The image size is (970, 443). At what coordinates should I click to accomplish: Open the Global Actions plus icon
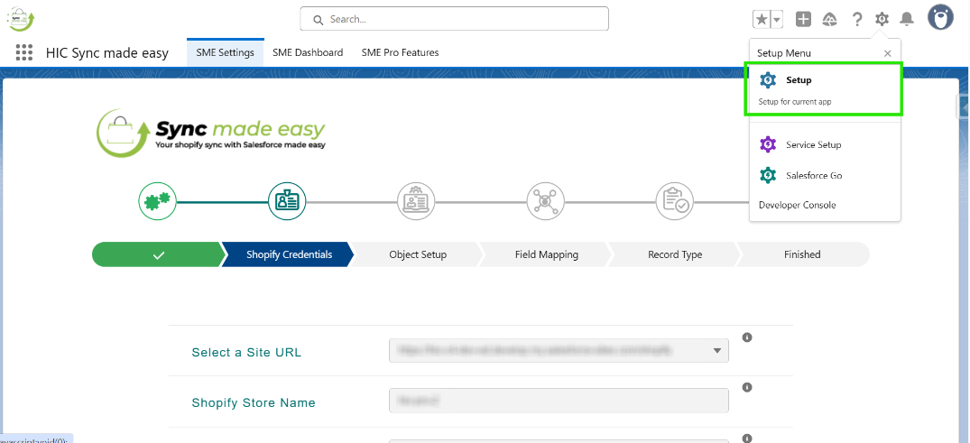click(x=804, y=20)
